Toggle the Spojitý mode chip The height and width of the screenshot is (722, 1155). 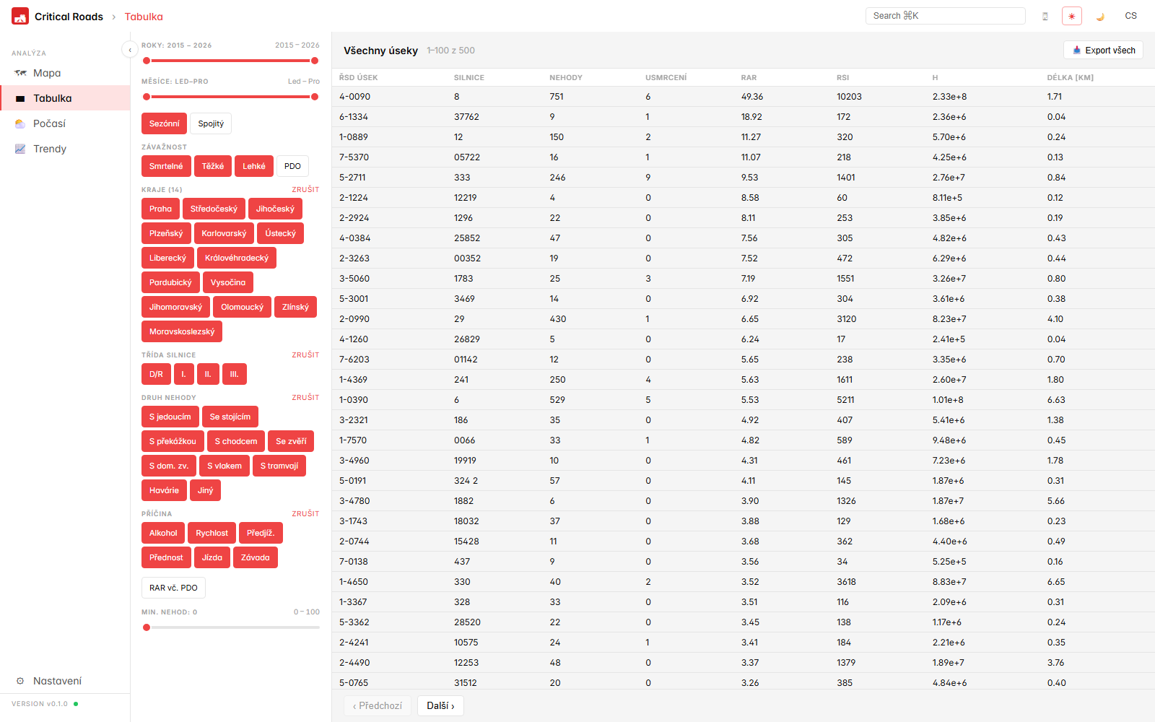(x=211, y=123)
